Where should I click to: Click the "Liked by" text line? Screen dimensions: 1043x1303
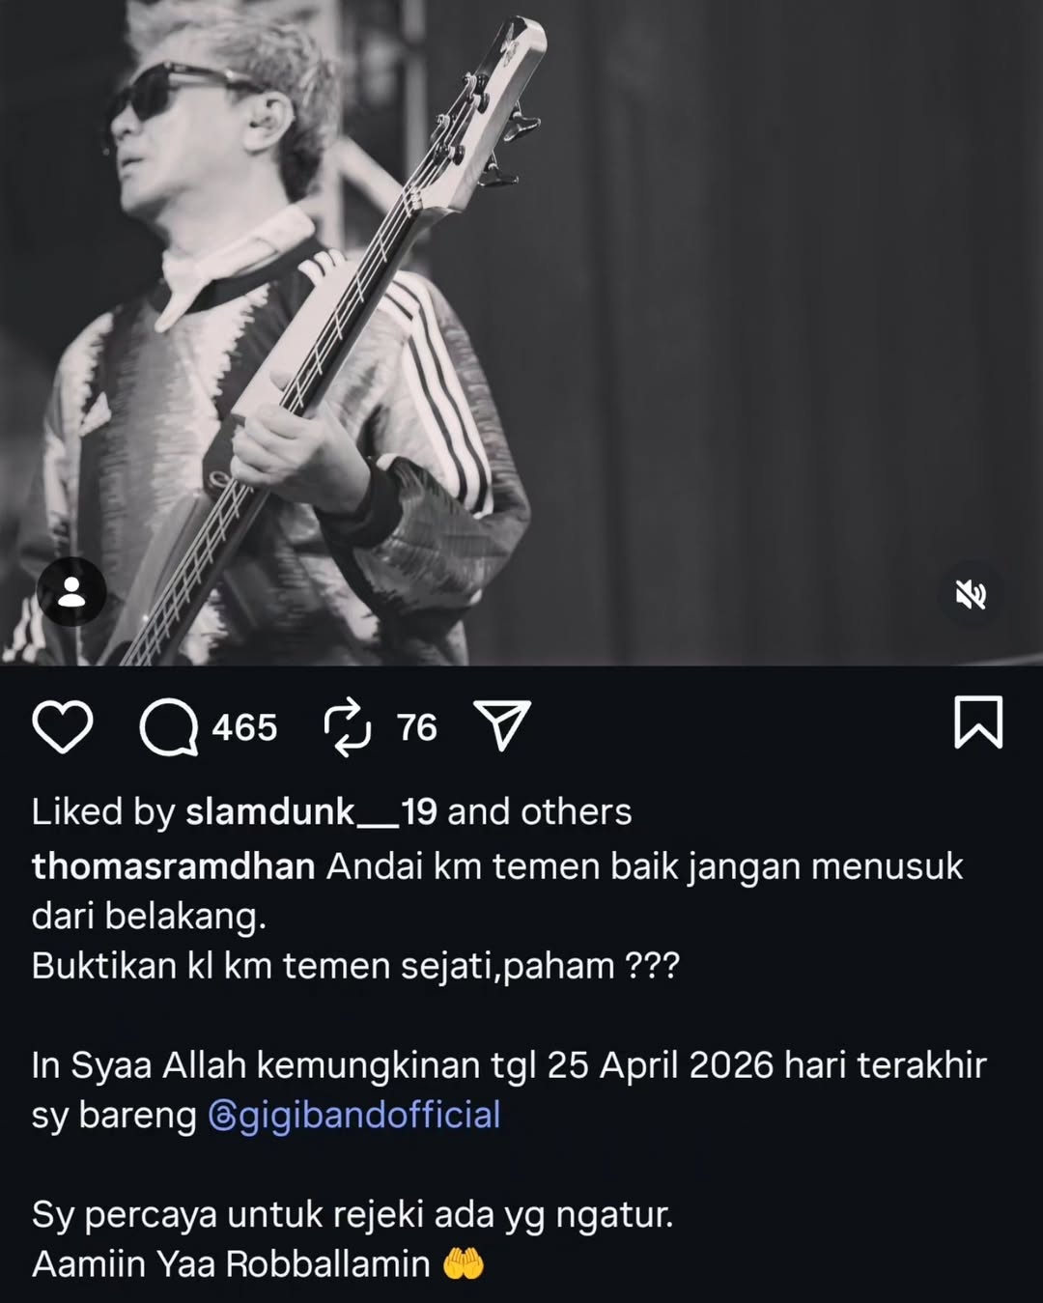tap(331, 812)
